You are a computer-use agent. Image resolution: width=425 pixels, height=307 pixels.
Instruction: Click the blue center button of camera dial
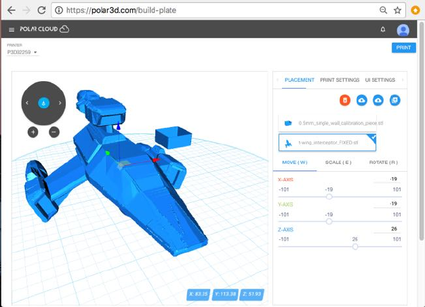pyautogui.click(x=43, y=103)
